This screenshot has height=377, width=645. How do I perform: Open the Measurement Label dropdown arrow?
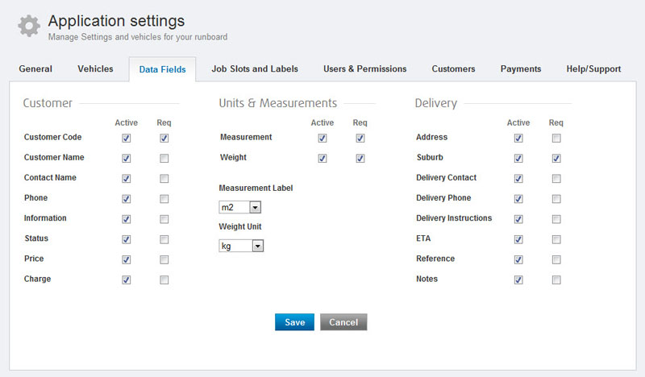point(255,207)
